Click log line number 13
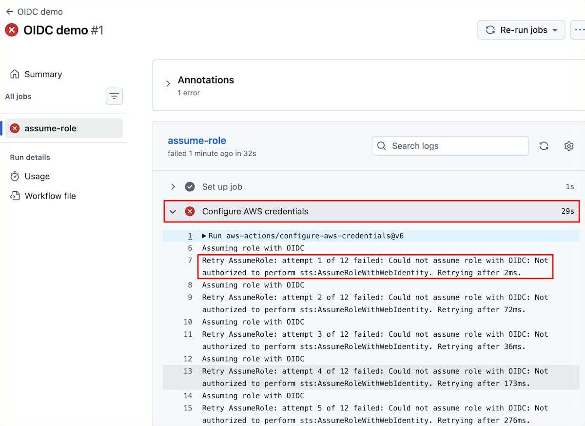 [x=188, y=371]
